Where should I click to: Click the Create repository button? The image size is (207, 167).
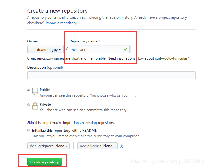pyautogui.click(x=44, y=162)
